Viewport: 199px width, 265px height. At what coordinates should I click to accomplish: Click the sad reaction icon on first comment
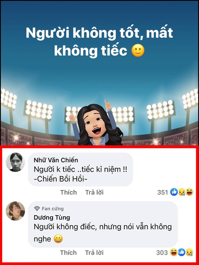point(182,192)
